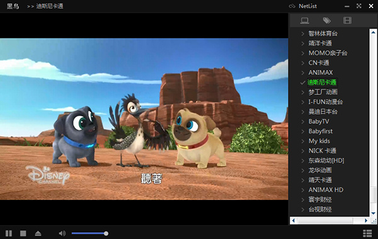
Task: Select the MOMO亲子台 channel
Action: tap(328, 53)
